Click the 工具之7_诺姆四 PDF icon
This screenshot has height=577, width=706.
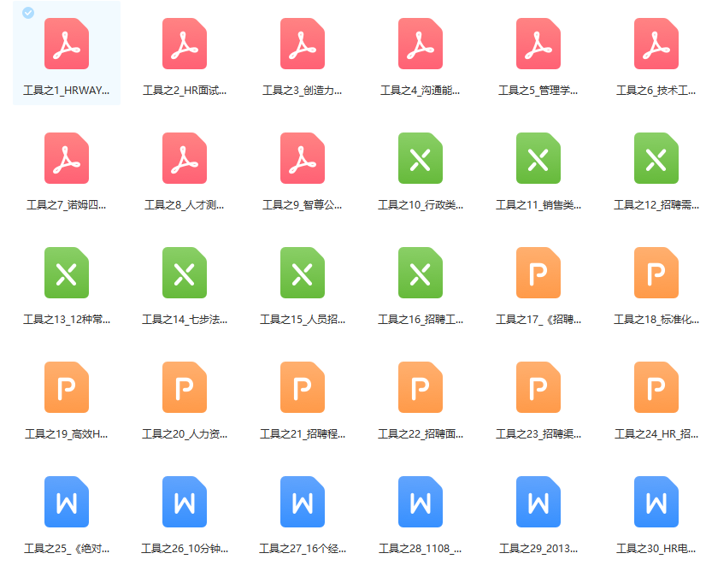tap(67, 158)
